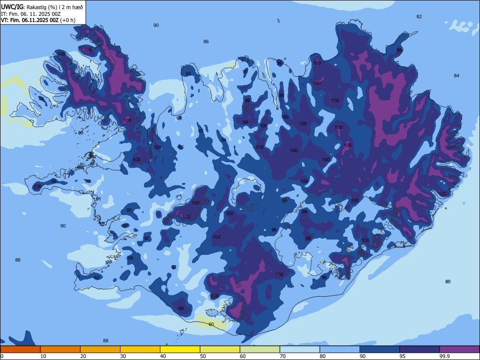Select the 10–20 orange legend swatch
480x360 pixels.
click(x=60, y=349)
